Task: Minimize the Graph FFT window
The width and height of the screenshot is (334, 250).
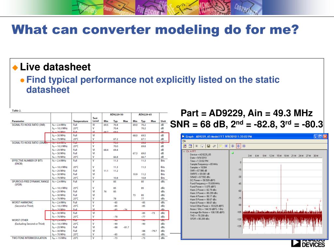Action: coord(316,136)
